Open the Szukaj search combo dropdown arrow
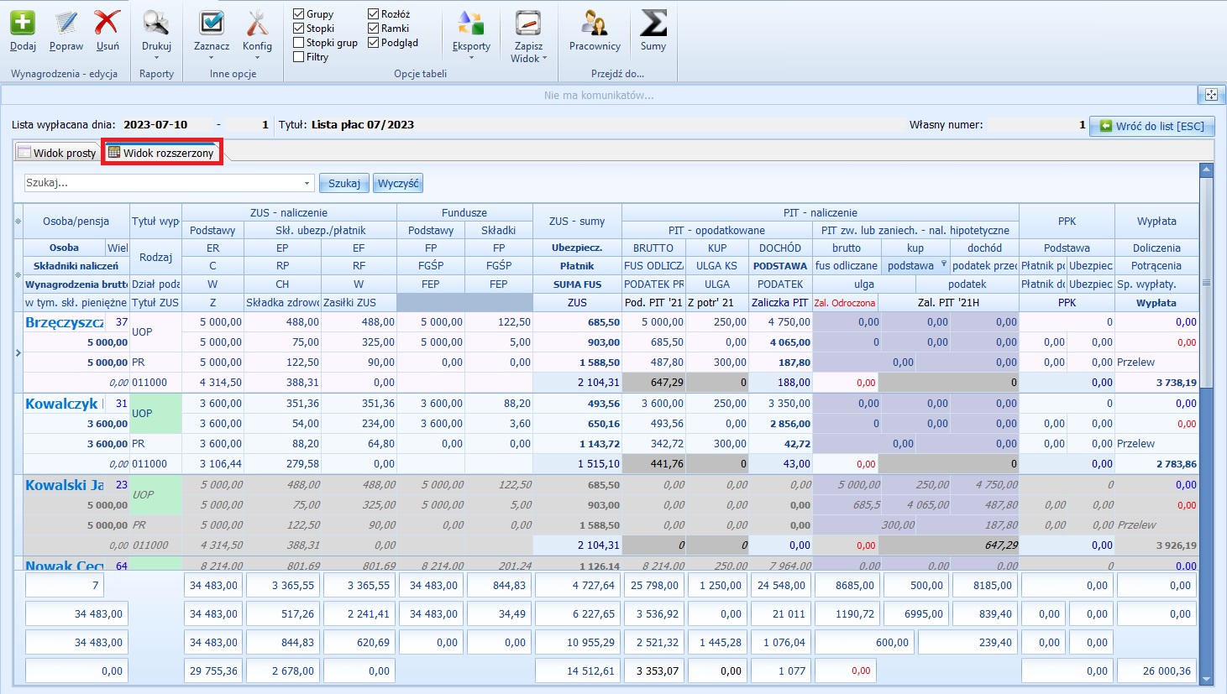1227x694 pixels. pyautogui.click(x=307, y=183)
